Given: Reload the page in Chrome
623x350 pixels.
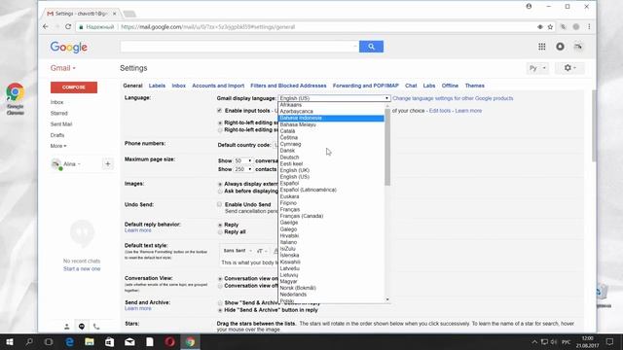Looking at the screenshot, I should coord(68,27).
